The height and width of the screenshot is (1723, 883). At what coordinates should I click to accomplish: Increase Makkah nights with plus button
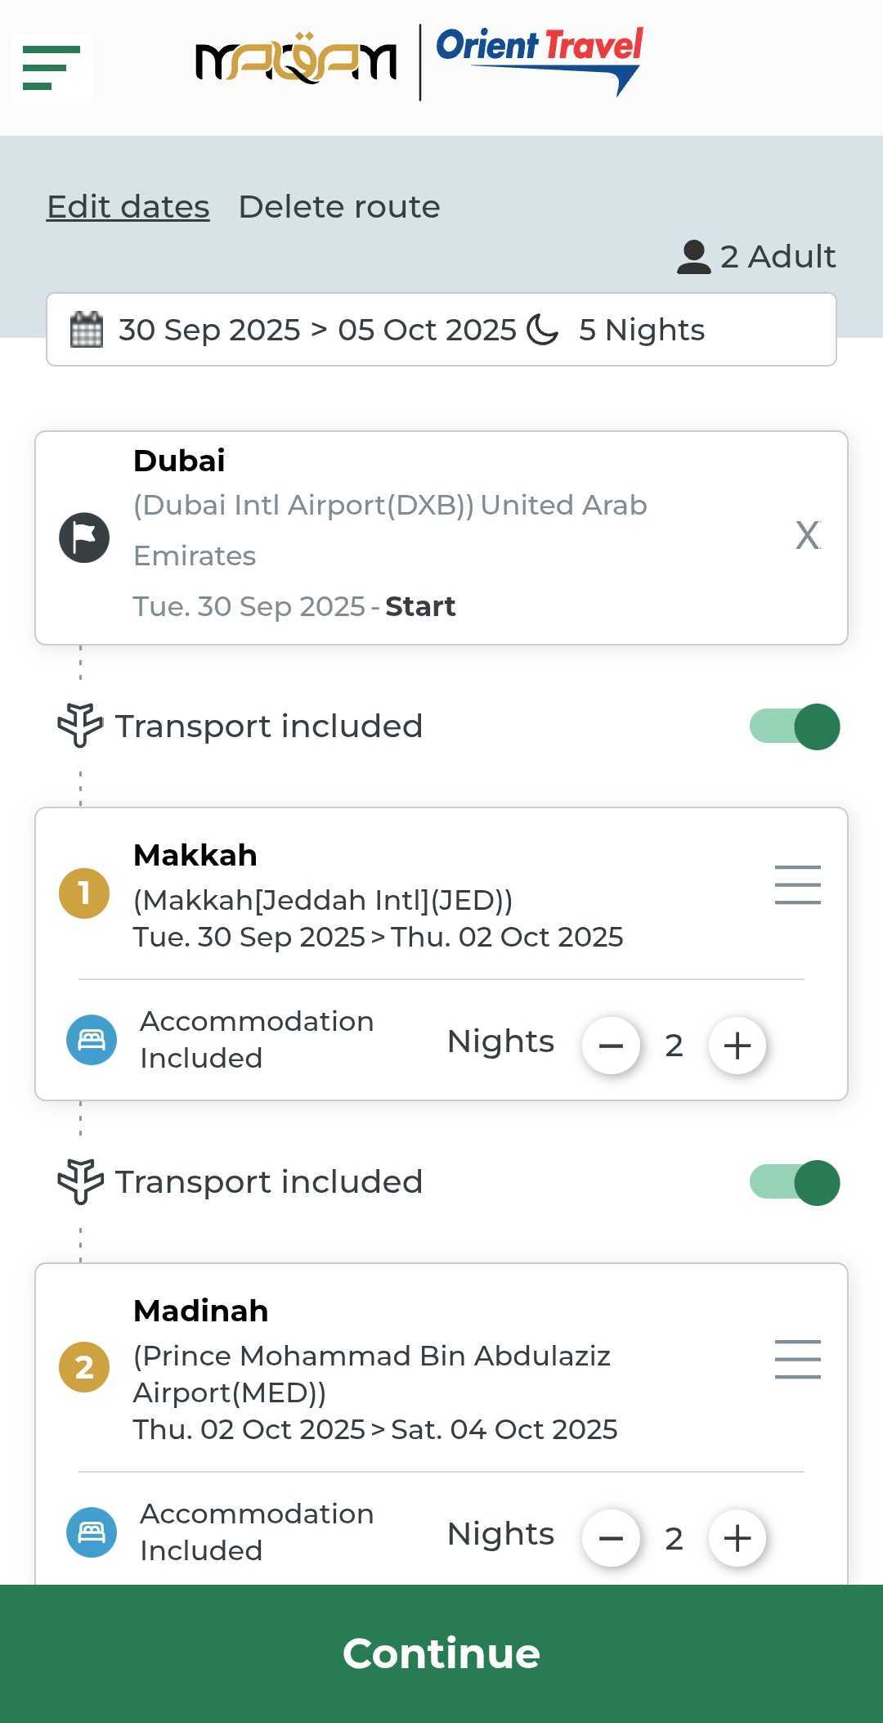point(737,1045)
